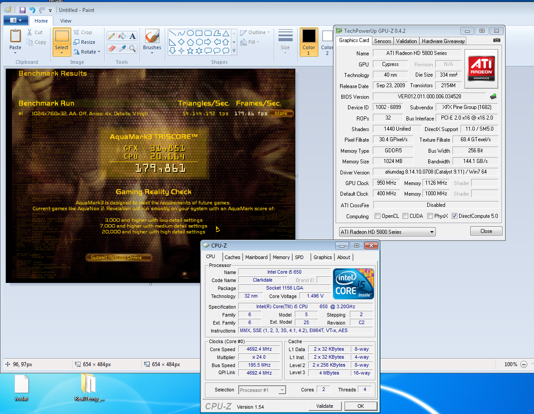Choose the Oval shape
This screenshot has height=414, width=534.
tap(190, 33)
